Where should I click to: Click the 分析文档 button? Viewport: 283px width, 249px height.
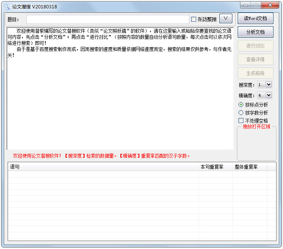pyautogui.click(x=255, y=32)
